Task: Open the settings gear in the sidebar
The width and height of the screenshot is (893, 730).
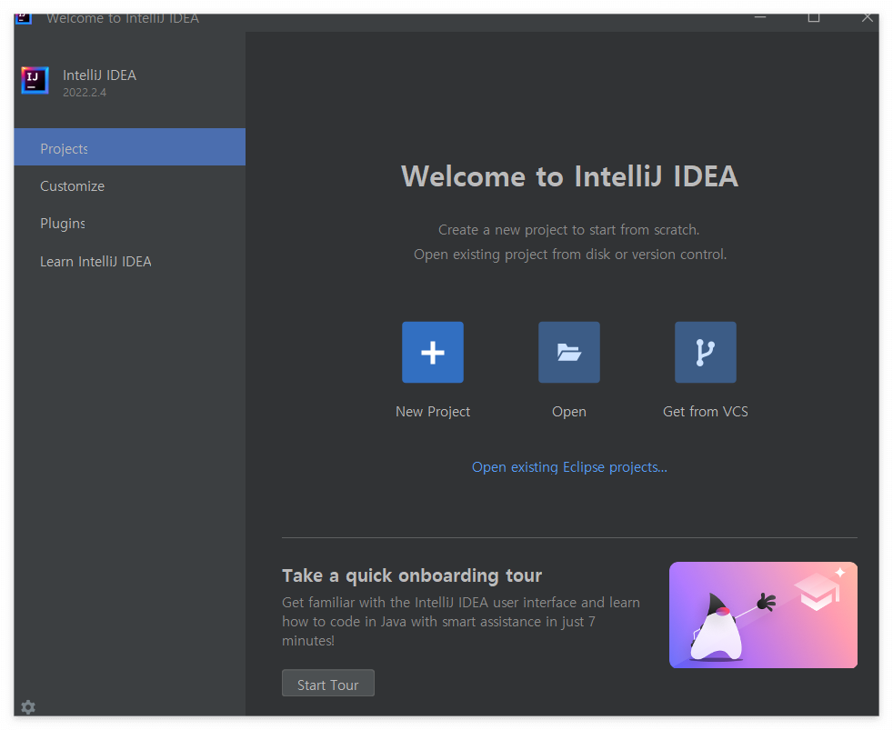Action: click(x=28, y=706)
